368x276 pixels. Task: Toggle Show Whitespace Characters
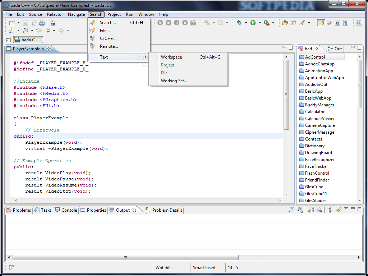(346, 23)
